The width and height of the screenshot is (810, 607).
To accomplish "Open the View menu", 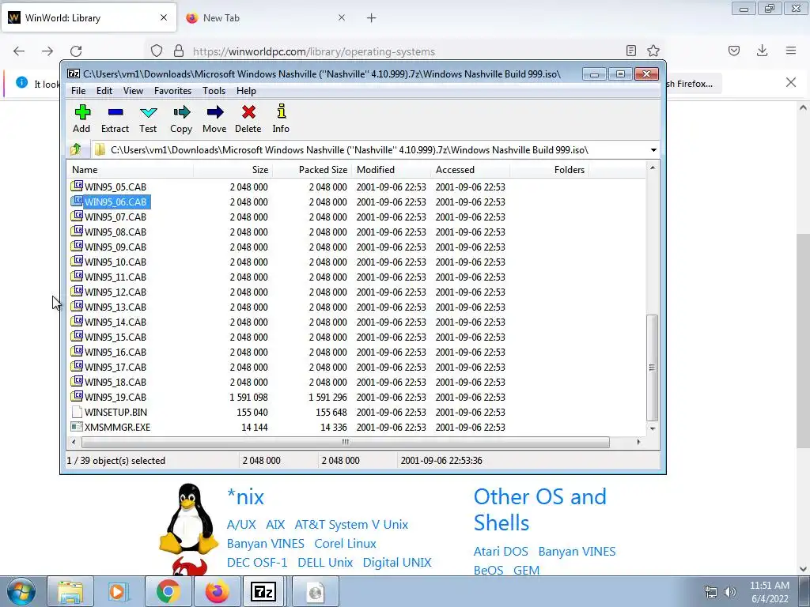I will click(133, 91).
